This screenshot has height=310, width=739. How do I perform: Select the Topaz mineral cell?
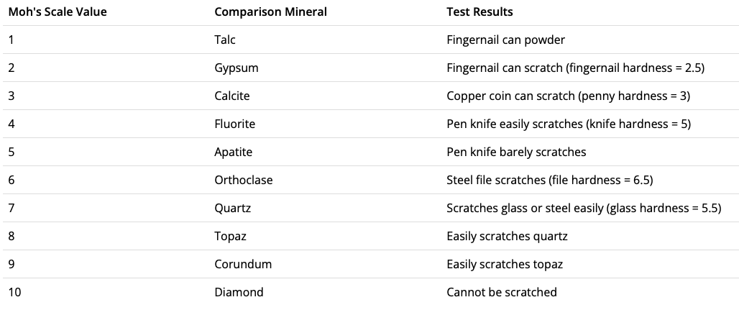pyautogui.click(x=231, y=237)
